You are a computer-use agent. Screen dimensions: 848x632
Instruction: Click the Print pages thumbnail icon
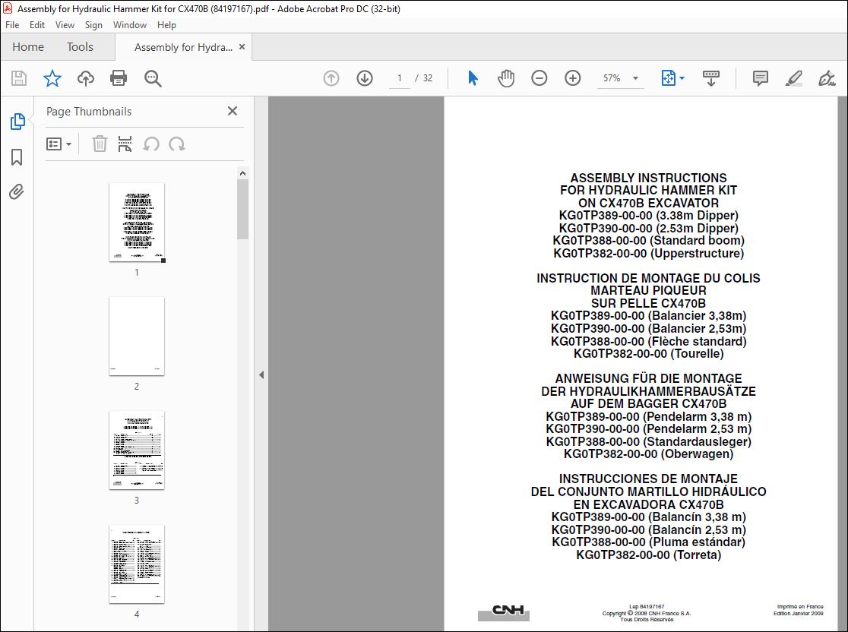pos(125,144)
